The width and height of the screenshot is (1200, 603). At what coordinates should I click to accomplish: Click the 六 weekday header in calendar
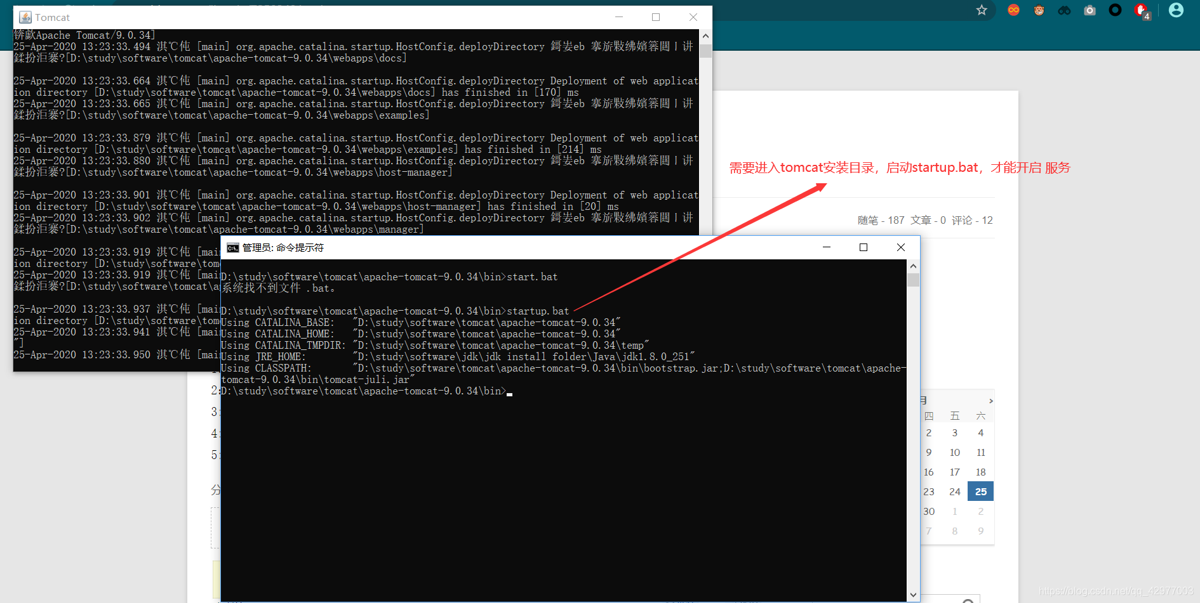pyautogui.click(x=980, y=415)
